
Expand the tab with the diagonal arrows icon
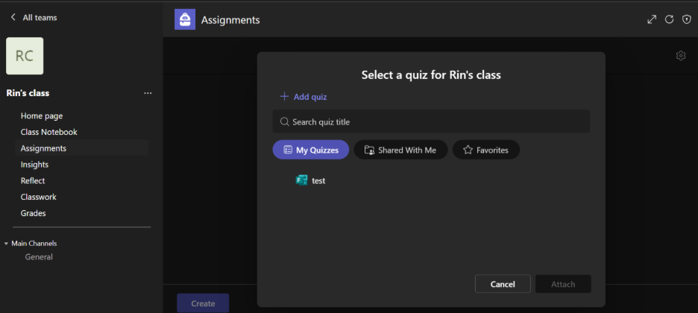(x=652, y=19)
